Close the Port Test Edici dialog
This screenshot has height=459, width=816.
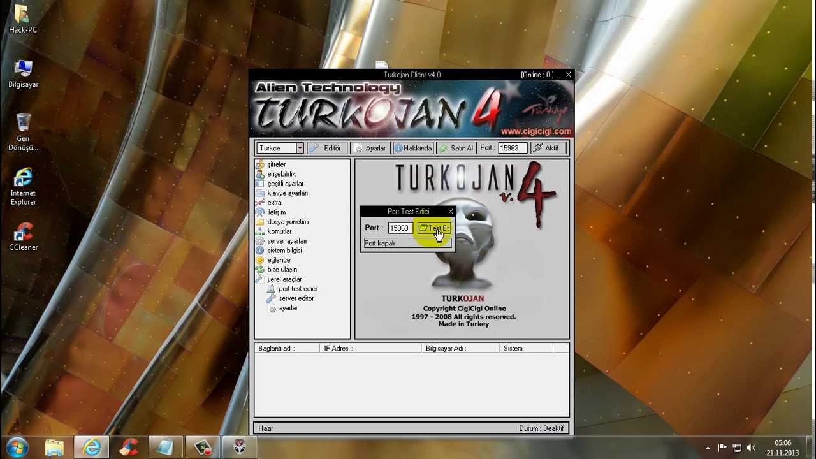[451, 212]
